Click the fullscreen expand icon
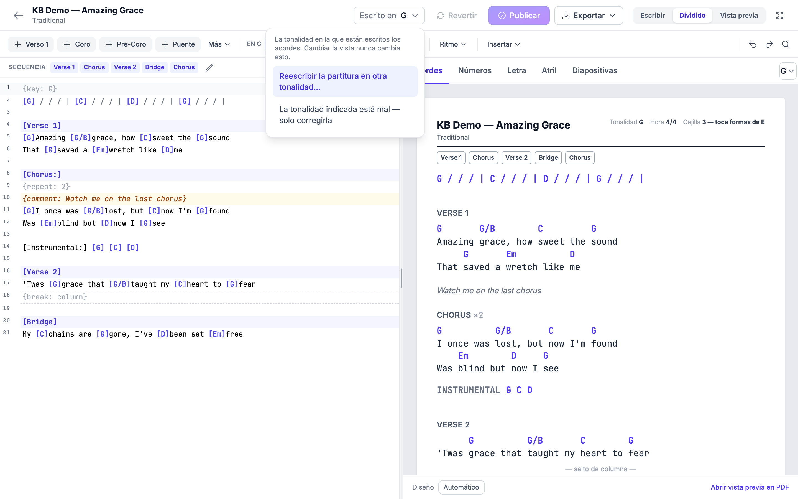The width and height of the screenshot is (798, 499). pyautogui.click(x=779, y=16)
